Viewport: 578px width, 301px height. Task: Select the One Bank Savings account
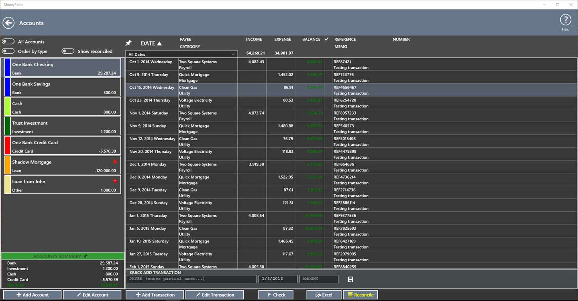click(x=63, y=87)
